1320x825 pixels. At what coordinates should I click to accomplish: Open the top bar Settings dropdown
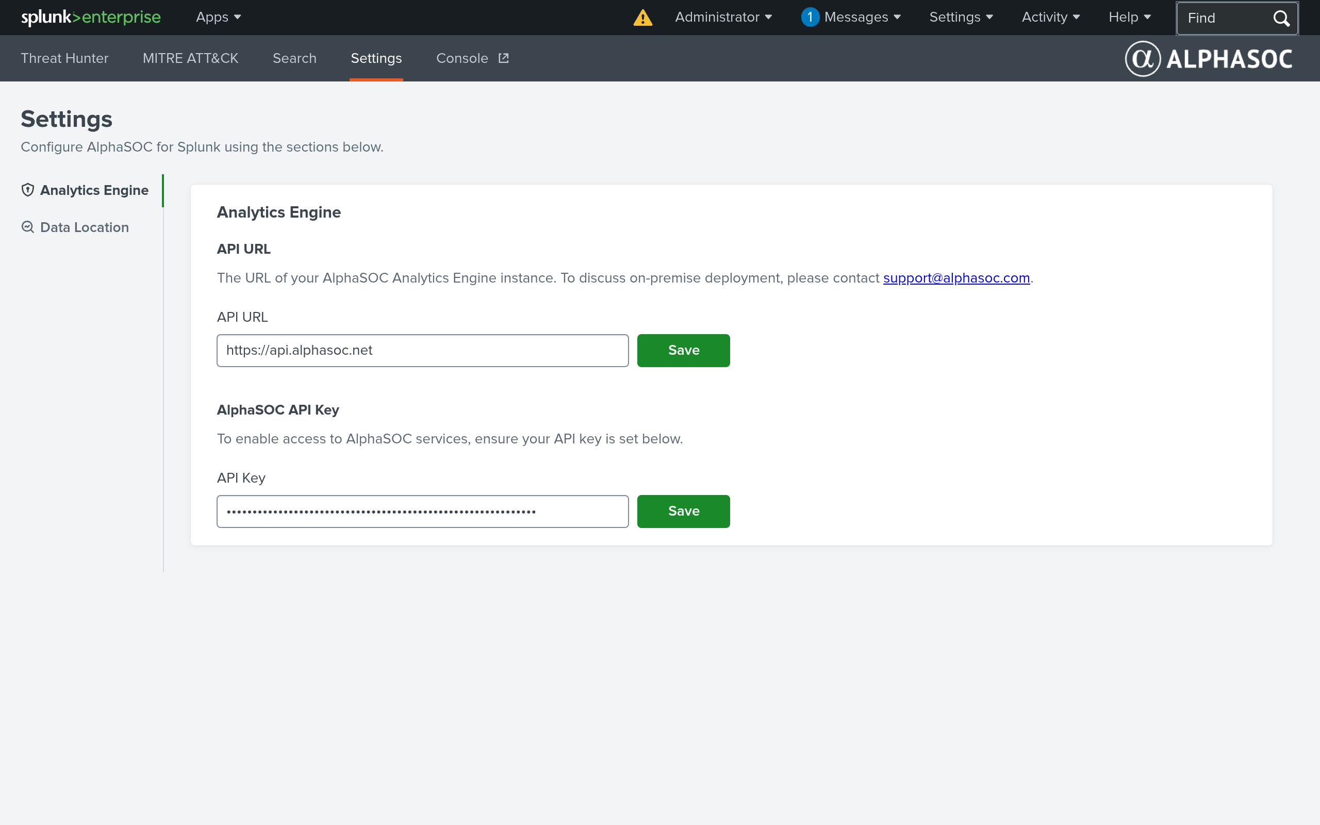[961, 18]
